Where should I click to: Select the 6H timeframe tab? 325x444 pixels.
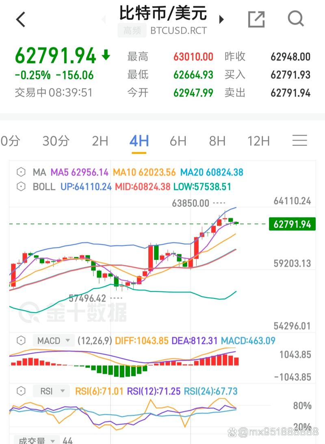178,141
